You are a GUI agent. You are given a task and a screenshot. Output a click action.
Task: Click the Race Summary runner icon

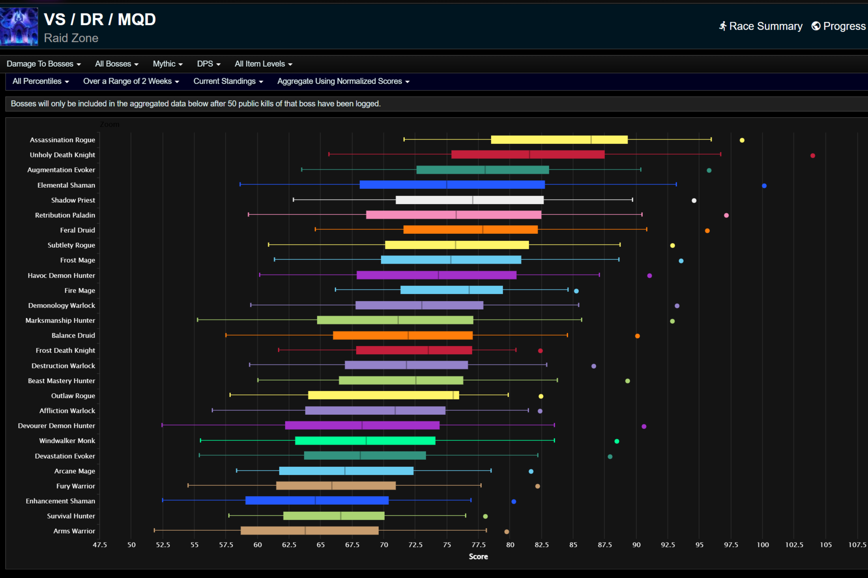tap(722, 26)
